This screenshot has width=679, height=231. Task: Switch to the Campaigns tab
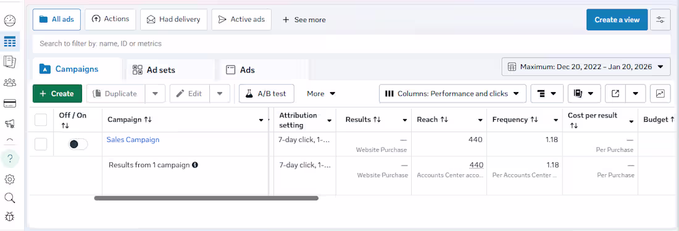pos(77,69)
